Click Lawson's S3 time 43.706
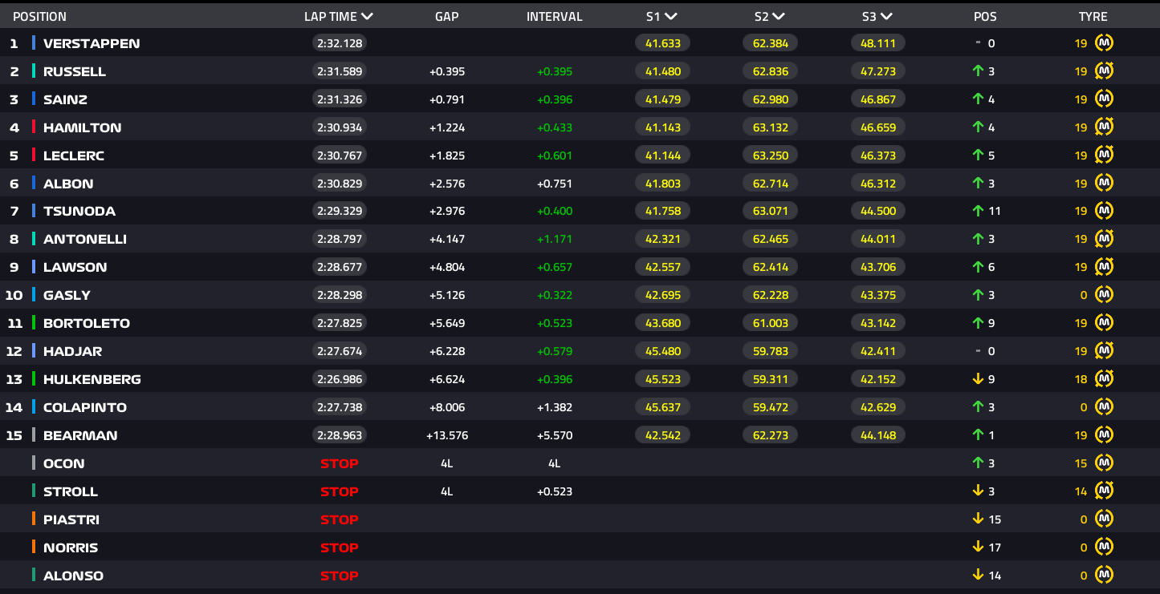 click(x=878, y=267)
